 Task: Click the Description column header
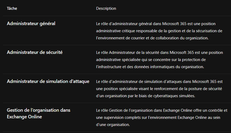106,8
